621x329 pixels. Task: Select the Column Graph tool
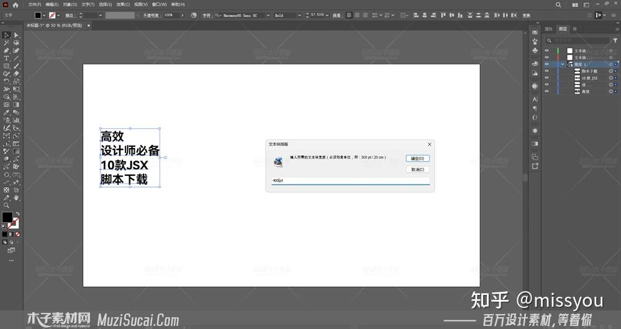pyautogui.click(x=16, y=120)
